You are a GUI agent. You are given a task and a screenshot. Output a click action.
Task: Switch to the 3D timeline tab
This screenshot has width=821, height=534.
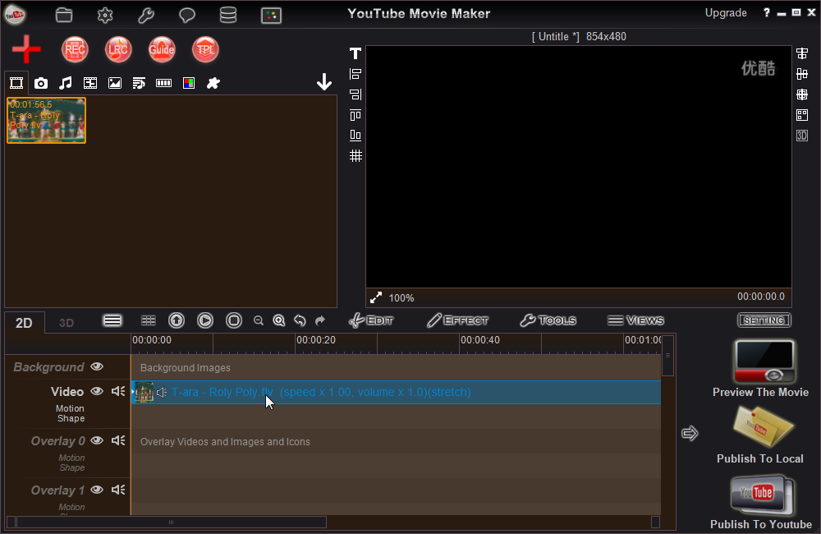66,323
